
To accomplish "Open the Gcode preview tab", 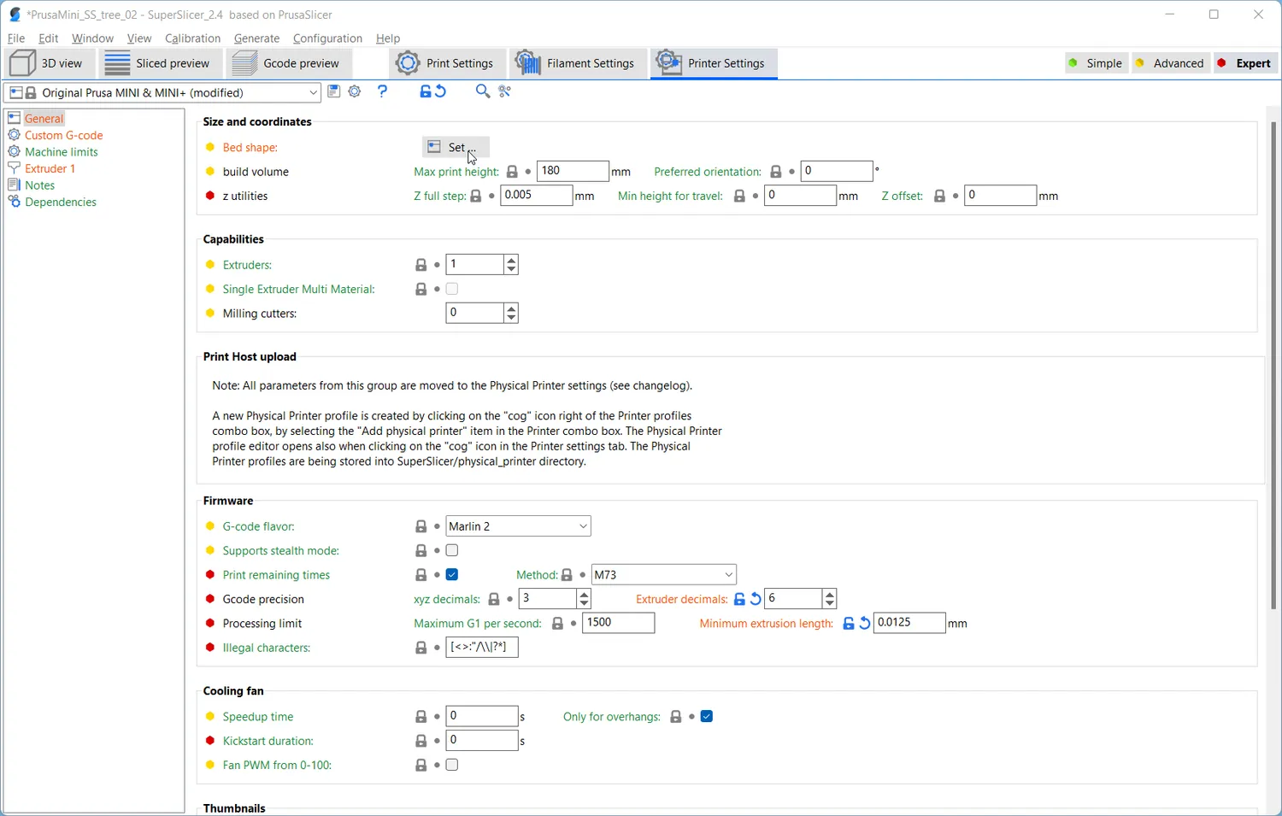I will (x=288, y=63).
